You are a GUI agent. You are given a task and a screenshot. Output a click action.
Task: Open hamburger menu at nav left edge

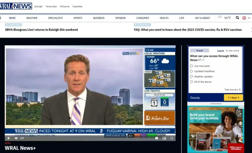0,18
